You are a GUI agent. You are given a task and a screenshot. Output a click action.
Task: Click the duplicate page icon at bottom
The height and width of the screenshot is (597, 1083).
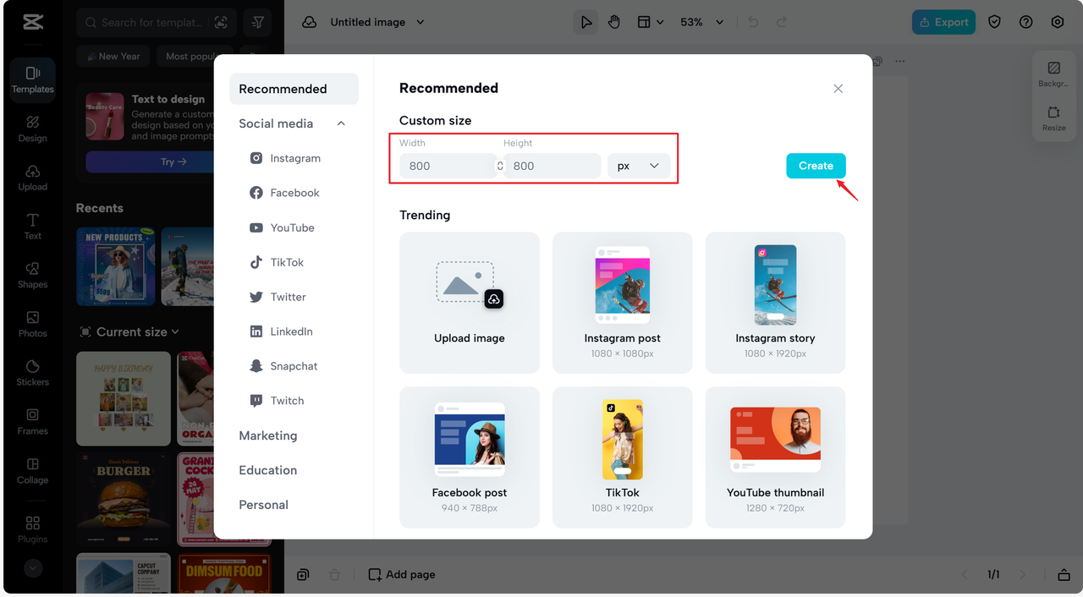pos(303,575)
